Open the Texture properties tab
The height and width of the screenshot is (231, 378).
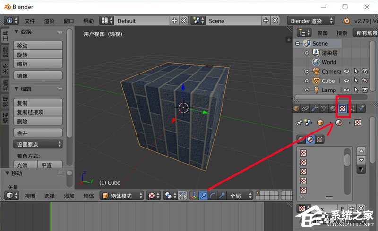(344, 108)
